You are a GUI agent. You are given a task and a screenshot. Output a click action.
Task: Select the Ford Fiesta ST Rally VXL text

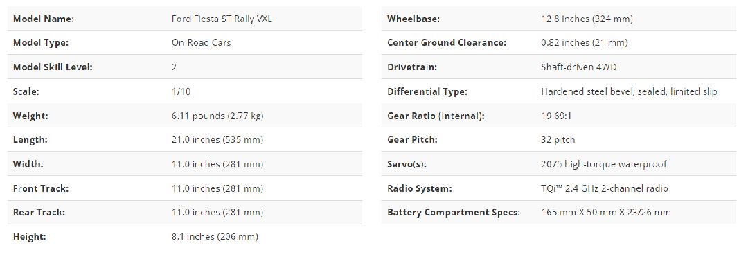tap(222, 19)
